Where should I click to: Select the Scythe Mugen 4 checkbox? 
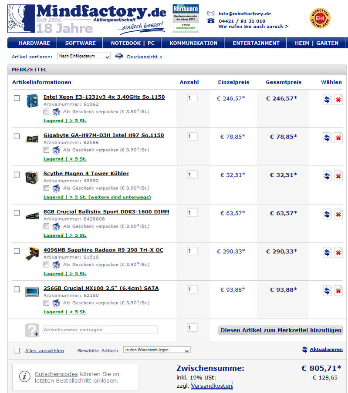click(x=17, y=175)
